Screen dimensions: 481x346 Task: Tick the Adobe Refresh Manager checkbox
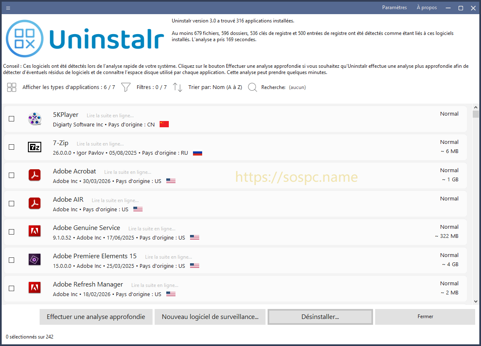12,288
